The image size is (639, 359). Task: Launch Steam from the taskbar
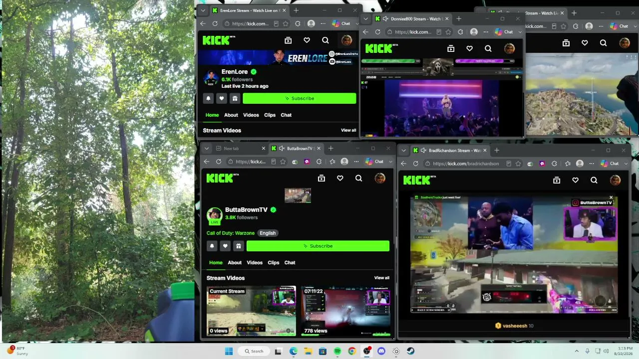click(411, 351)
